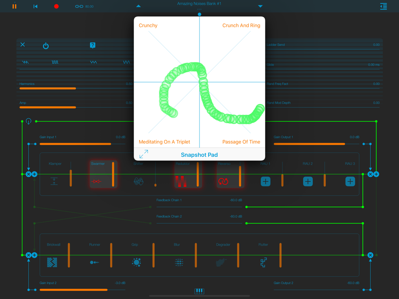
Task: Start recording with the red record button
Action: coord(57,6)
